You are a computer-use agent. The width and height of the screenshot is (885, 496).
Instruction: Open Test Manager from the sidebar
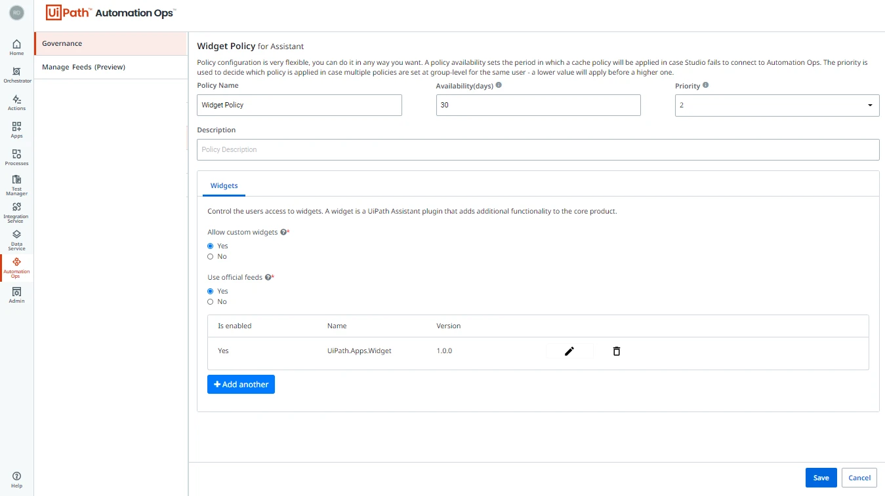pyautogui.click(x=16, y=185)
